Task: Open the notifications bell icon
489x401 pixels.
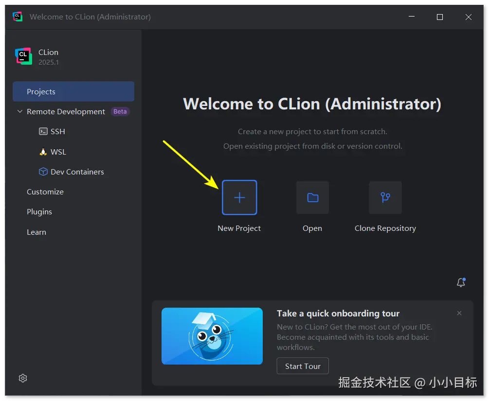Action: (461, 282)
